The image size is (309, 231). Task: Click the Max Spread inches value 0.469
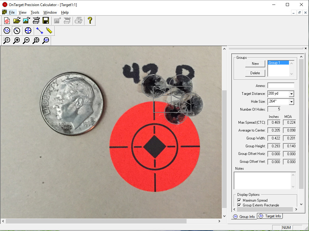274,122
